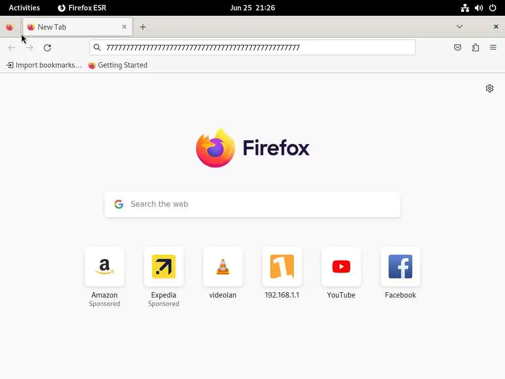This screenshot has width=505, height=379.
Task: Go back one page
Action: click(x=12, y=48)
